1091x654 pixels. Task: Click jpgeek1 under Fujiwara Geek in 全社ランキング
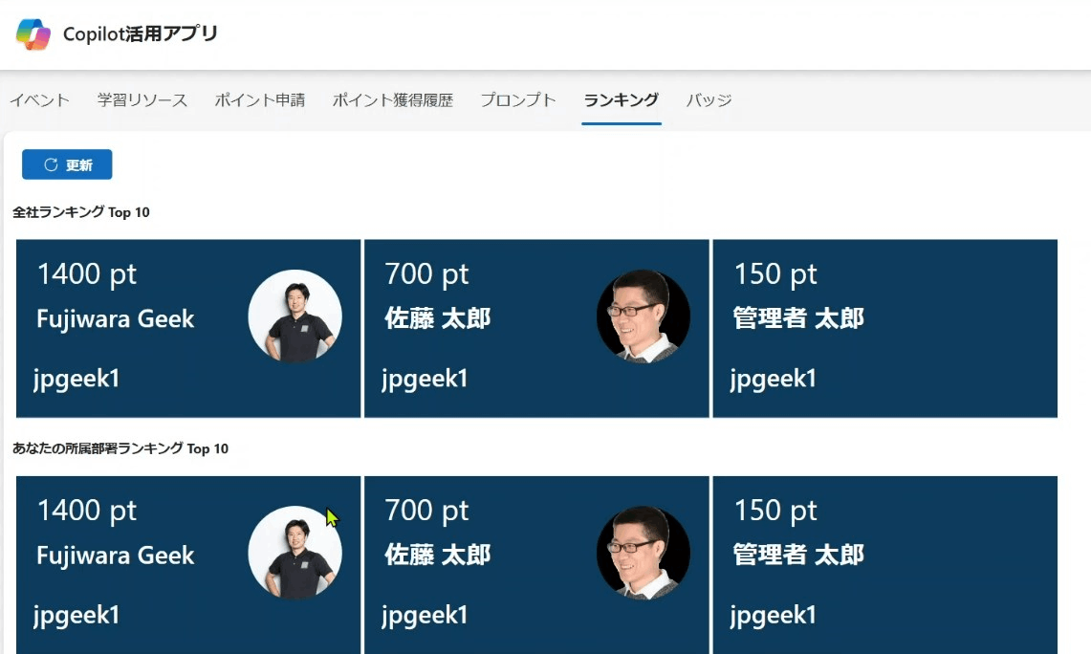(76, 380)
